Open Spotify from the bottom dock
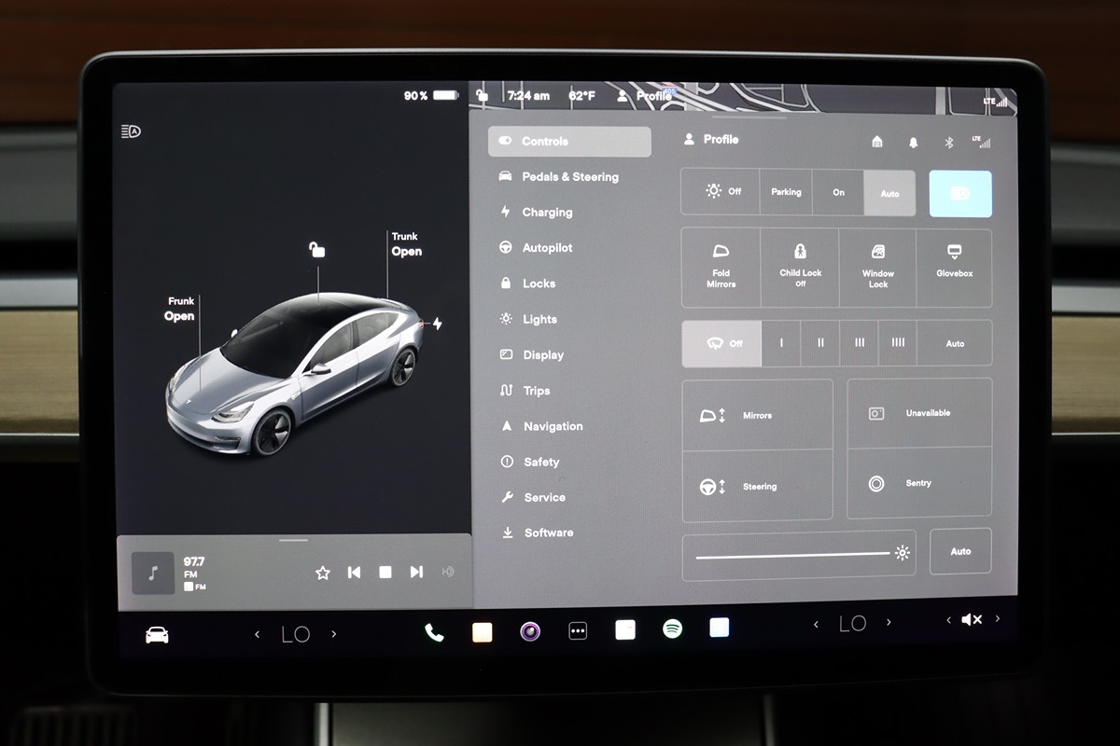1120x746 pixels. [x=672, y=629]
